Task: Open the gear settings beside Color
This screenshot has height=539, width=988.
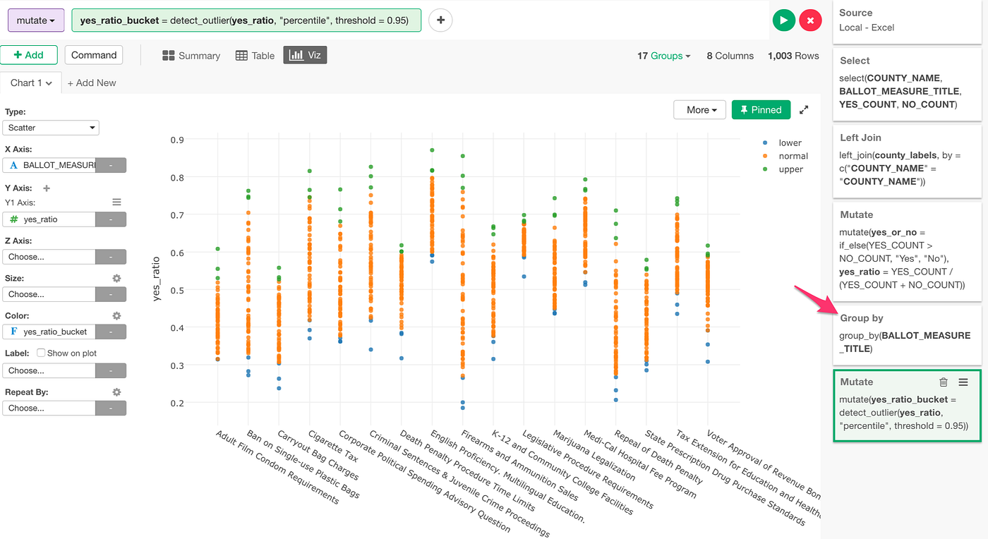Action: [x=116, y=315]
